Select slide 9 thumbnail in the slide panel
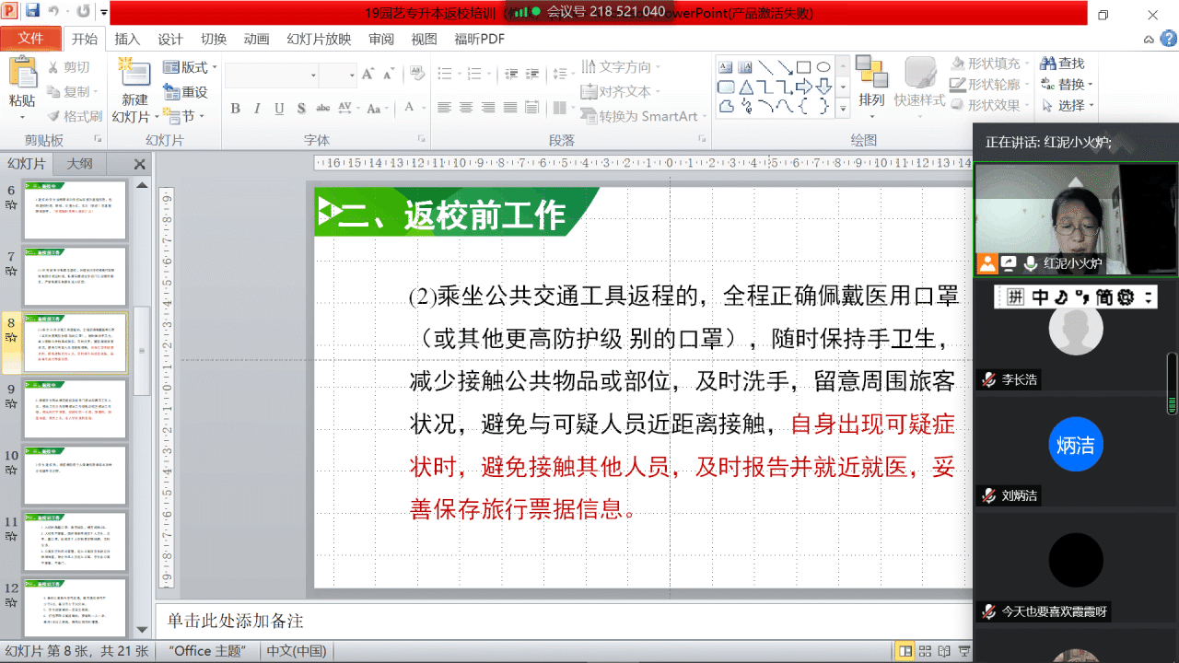Viewport: 1179px width, 663px height. coord(75,409)
